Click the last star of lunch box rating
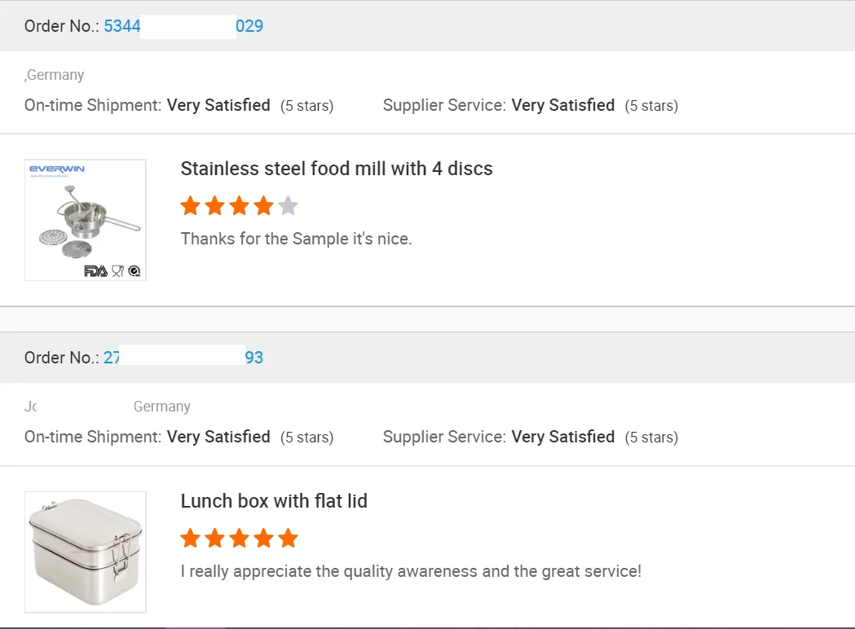This screenshot has width=855, height=629. [288, 538]
